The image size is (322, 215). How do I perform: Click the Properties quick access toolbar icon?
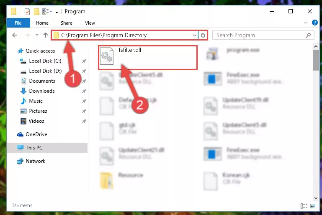point(27,11)
